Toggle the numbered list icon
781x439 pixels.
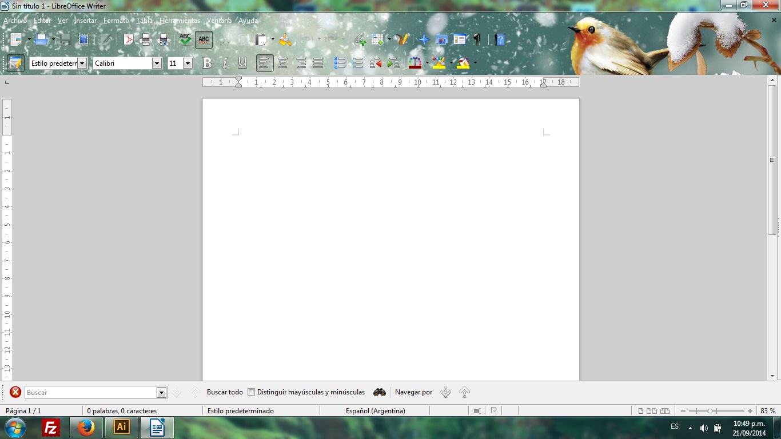340,63
